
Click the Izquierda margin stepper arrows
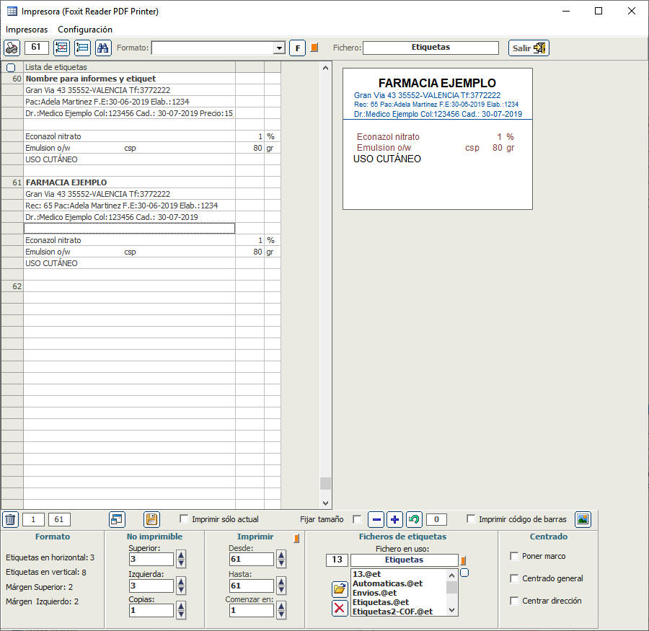pyautogui.click(x=181, y=586)
